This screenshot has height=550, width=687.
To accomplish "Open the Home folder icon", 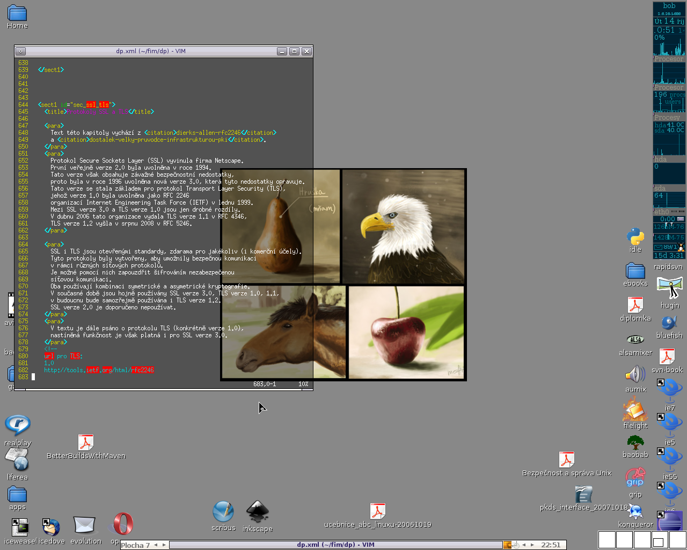I will click(17, 13).
